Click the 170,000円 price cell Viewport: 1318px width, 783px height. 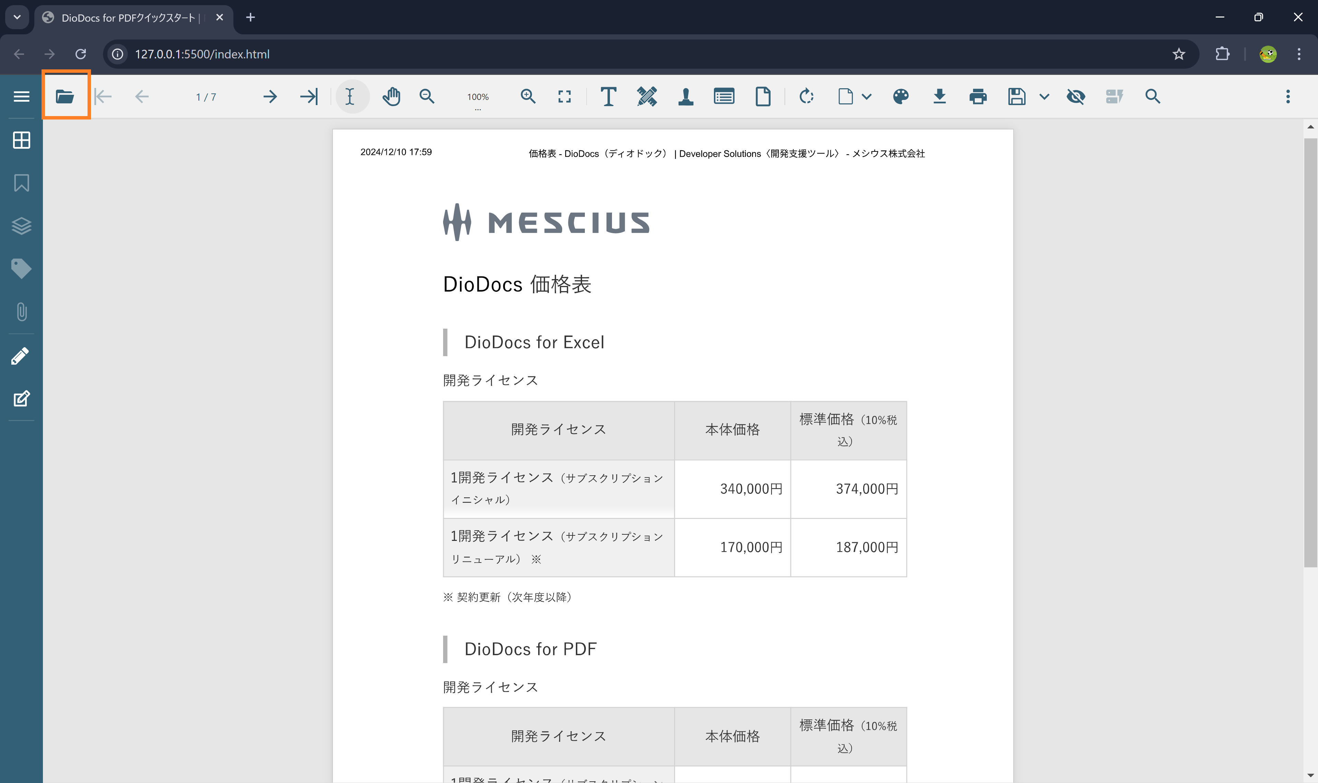(x=733, y=548)
